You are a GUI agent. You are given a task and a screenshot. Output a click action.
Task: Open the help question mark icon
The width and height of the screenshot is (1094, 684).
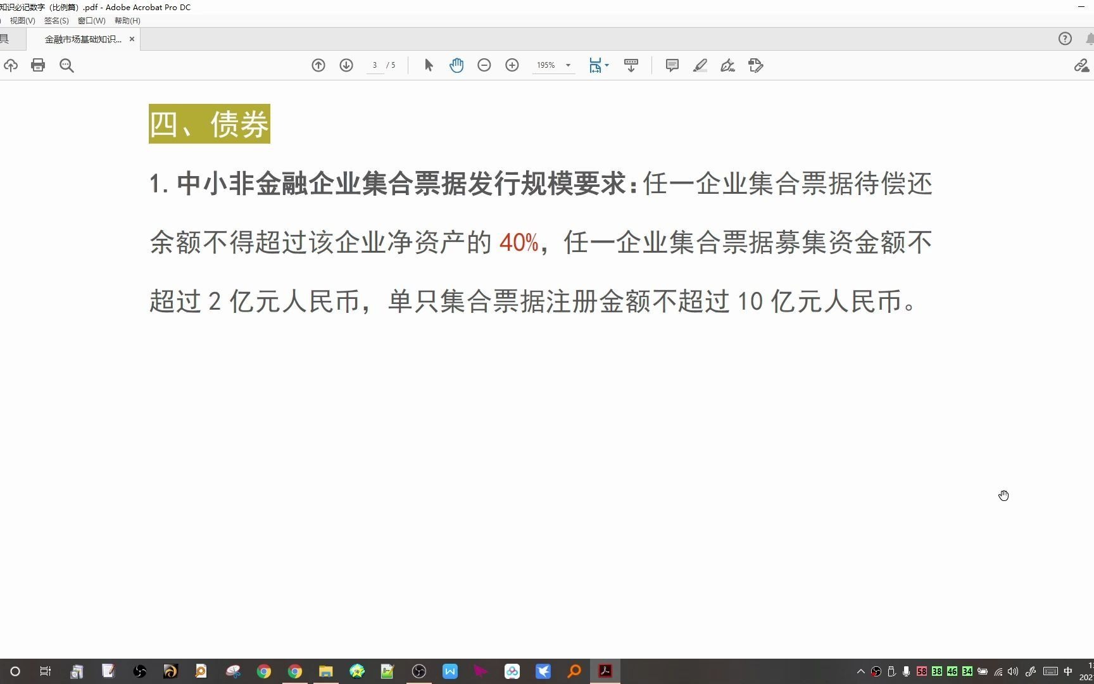pyautogui.click(x=1065, y=39)
